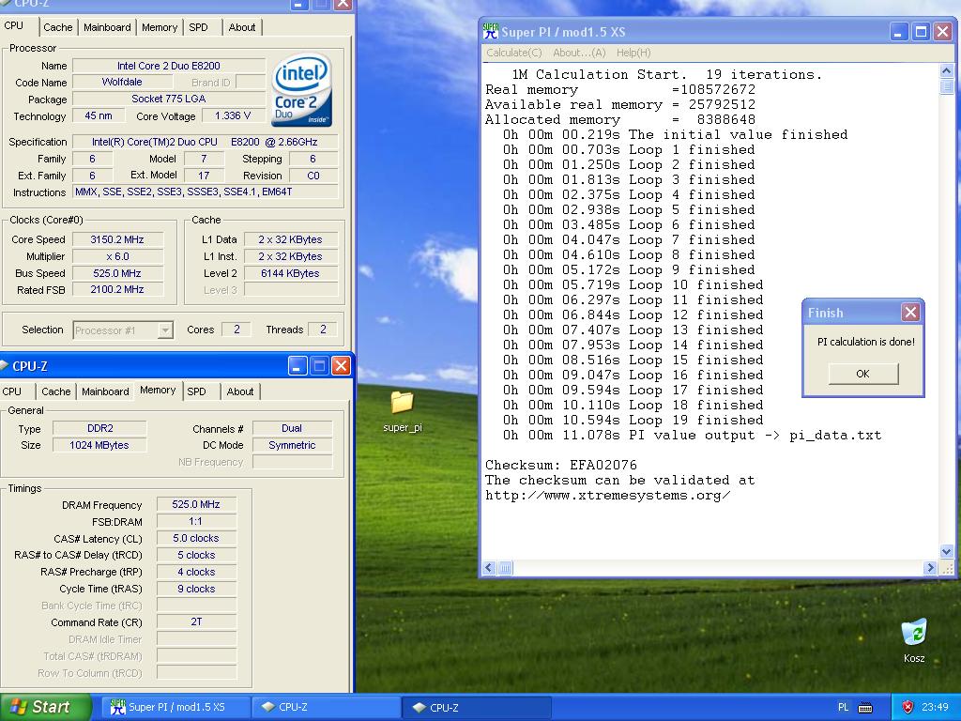Click the memory Size value 1024 MBytes
Screen dimensions: 961x721
coord(99,445)
